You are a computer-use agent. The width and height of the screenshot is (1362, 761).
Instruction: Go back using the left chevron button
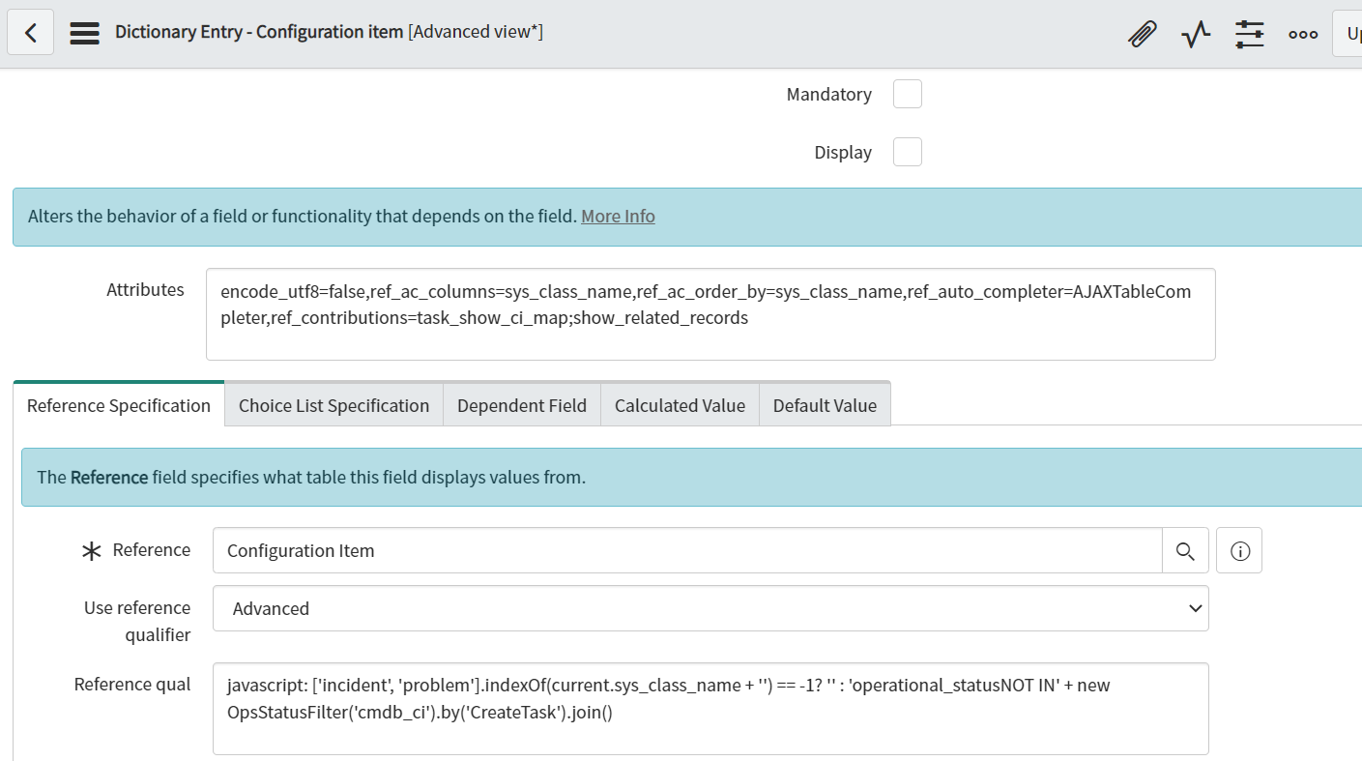31,33
